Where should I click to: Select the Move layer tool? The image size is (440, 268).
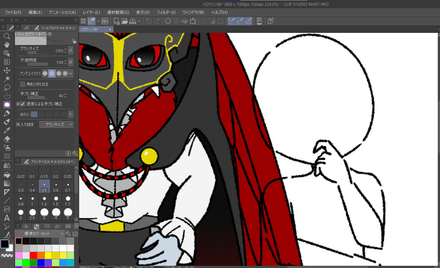point(7,70)
